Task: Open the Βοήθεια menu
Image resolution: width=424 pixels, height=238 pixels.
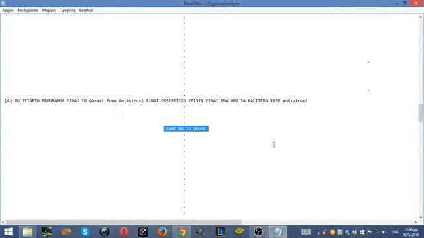Action: pos(86,11)
